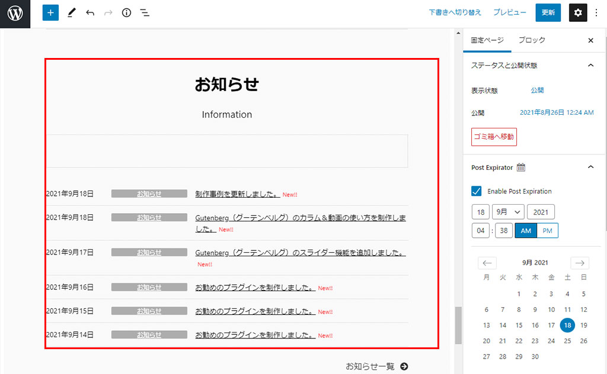The height and width of the screenshot is (374, 607).
Task: Click the expiration year field 2021
Action: pos(541,212)
